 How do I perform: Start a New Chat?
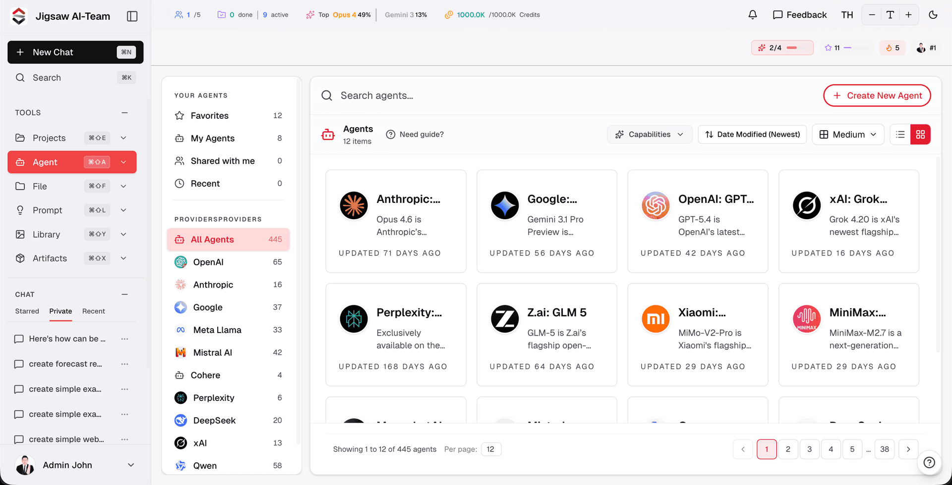point(75,52)
